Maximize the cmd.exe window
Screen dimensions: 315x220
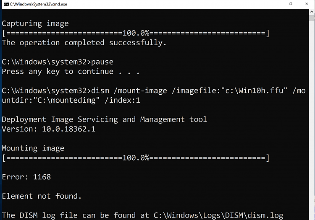pyautogui.click(x=291, y=4)
